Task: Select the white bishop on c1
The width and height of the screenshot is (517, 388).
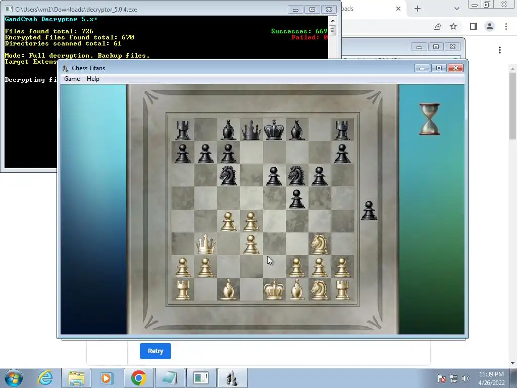Action: 228,289
